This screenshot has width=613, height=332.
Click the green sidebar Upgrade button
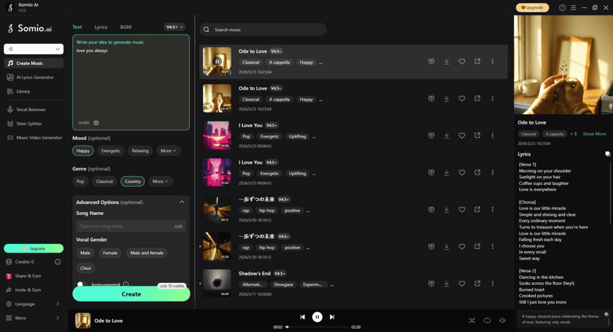pos(34,248)
